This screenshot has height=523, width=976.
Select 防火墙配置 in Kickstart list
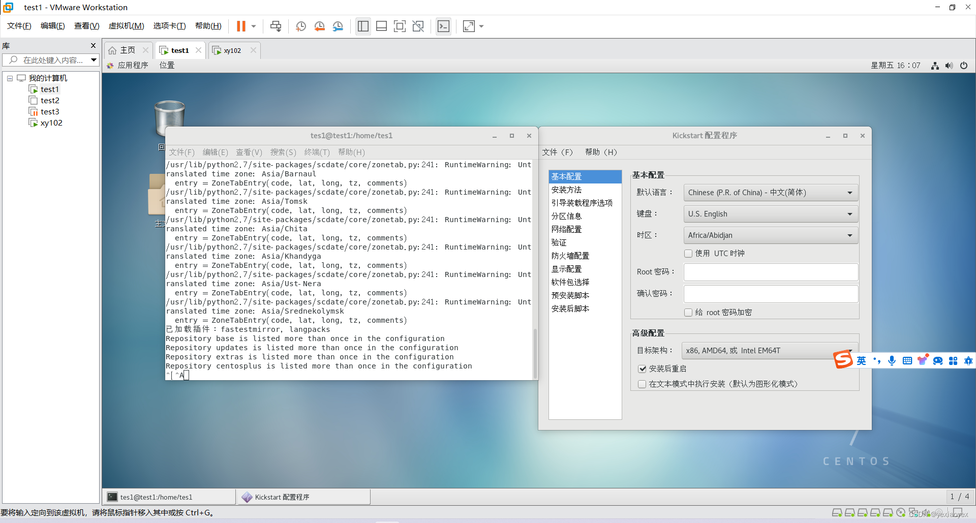click(x=585, y=256)
